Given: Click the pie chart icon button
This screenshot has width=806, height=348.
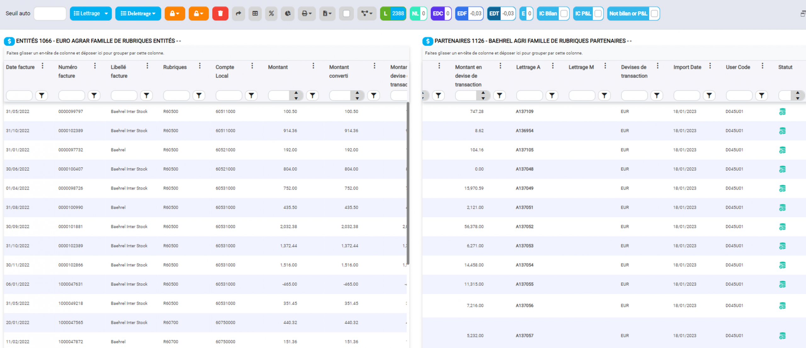Looking at the screenshot, I should click(288, 14).
